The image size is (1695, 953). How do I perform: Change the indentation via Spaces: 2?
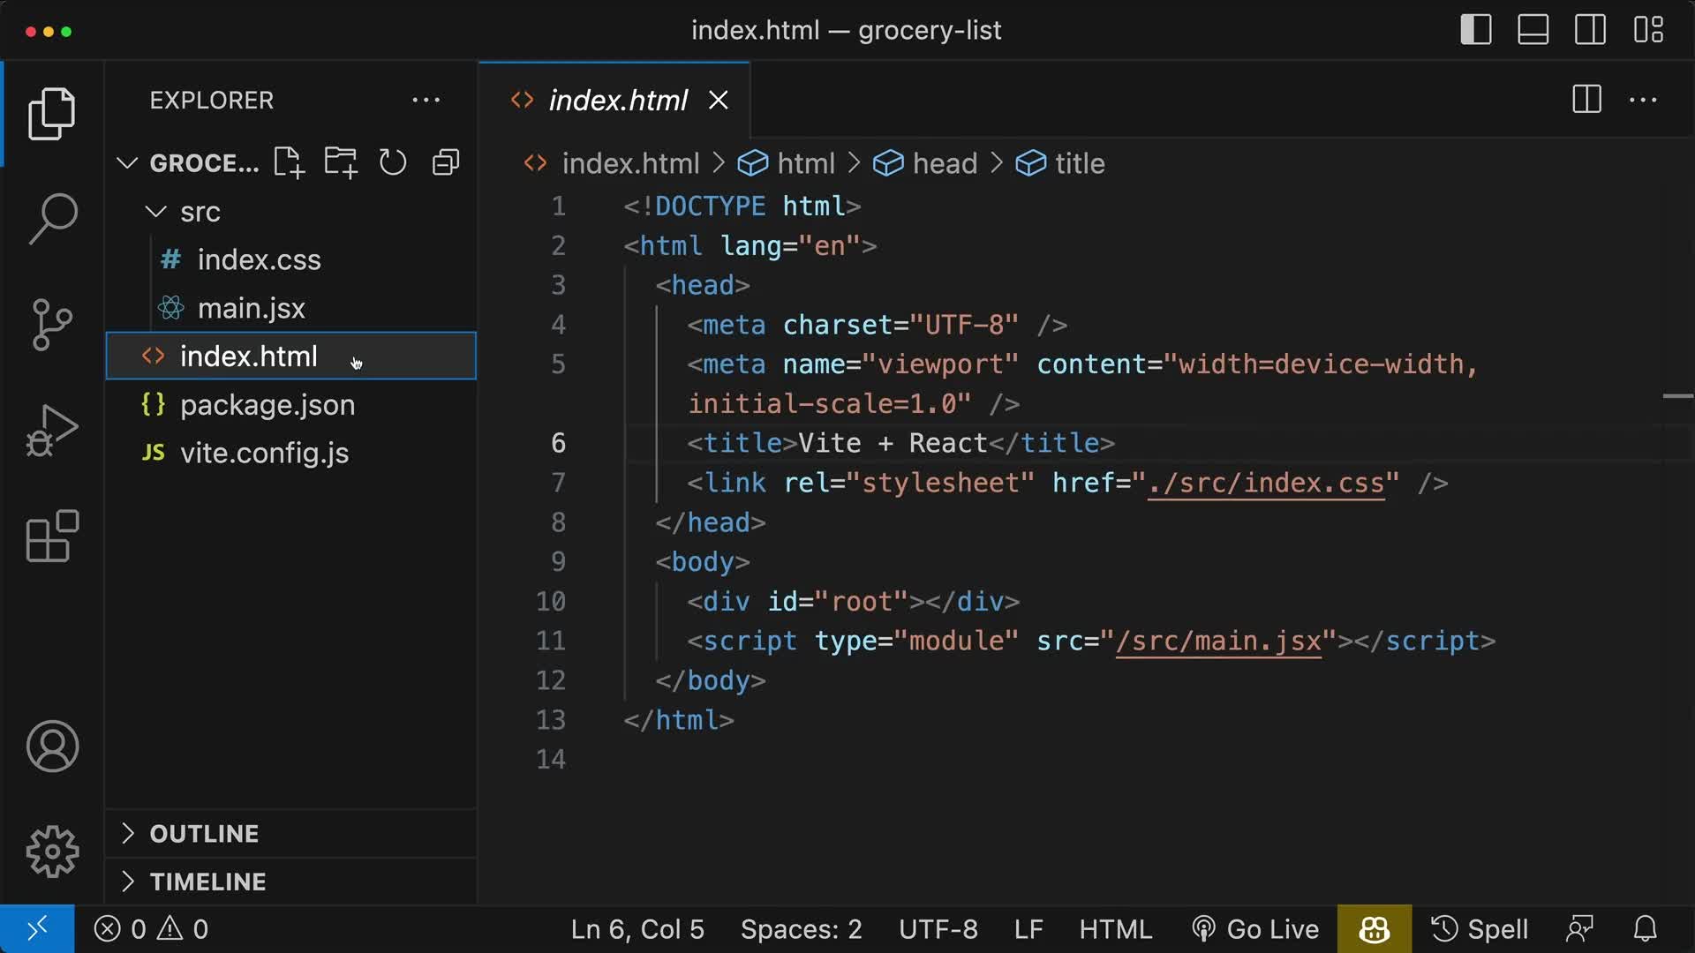click(x=801, y=928)
